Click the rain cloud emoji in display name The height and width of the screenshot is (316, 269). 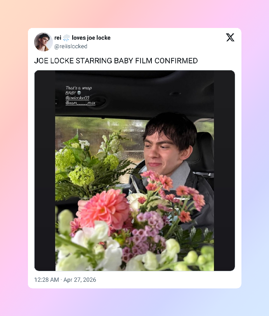coord(66,38)
